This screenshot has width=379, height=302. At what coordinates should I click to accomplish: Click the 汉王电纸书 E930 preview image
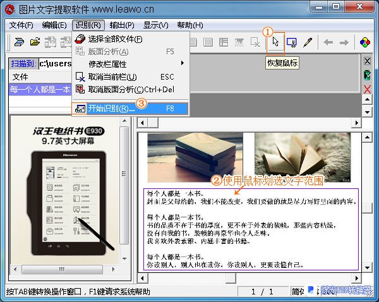click(65, 190)
